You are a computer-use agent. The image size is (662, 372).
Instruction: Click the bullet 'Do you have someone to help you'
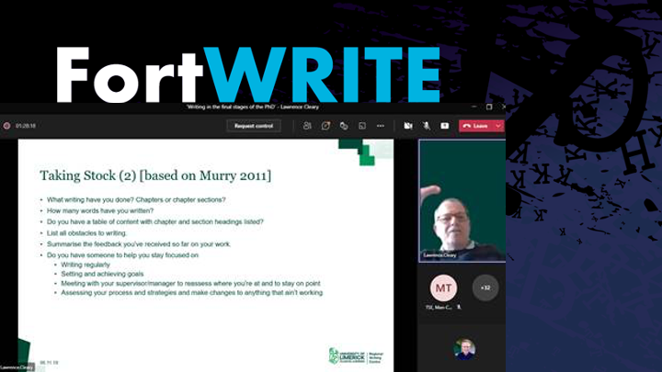point(122,255)
